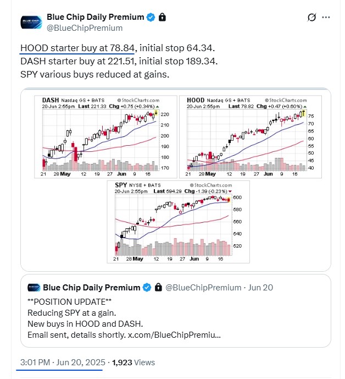Screen dimensions: 345x379
Task: Click the 3:01 PM · Jun 20, 2025 timestamp
Action: [63, 362]
